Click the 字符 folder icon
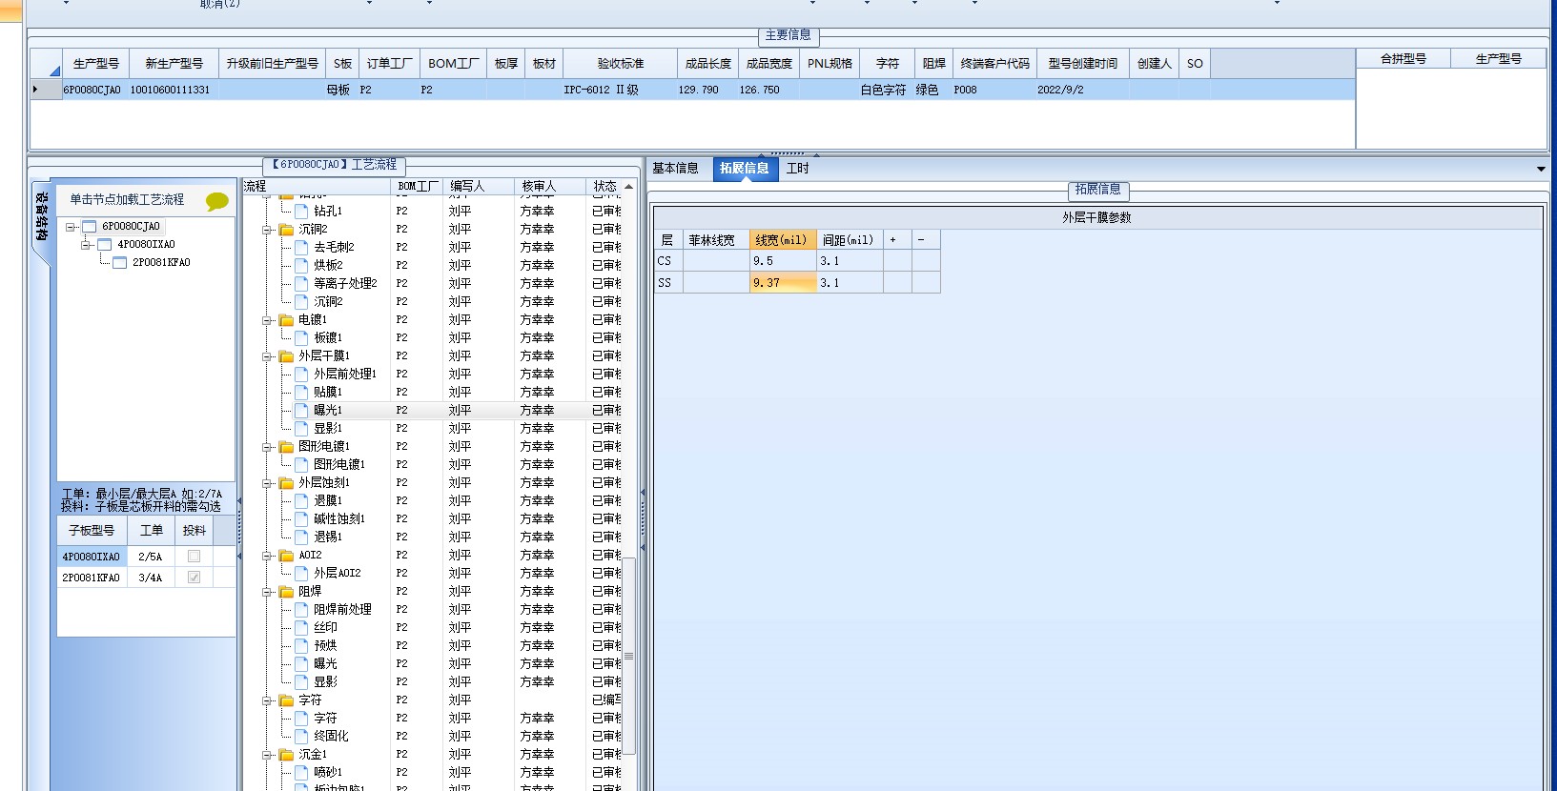 286,700
